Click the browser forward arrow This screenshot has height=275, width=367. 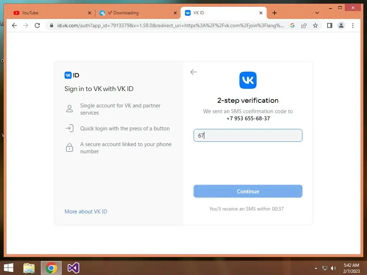[26, 25]
